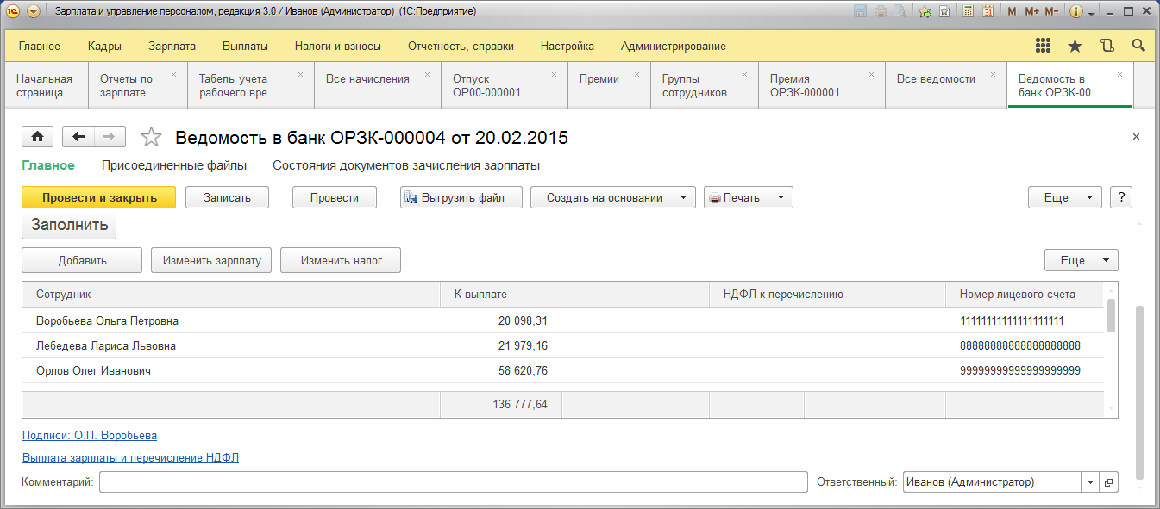Image resolution: width=1160 pixels, height=509 pixels.
Task: Expand the arrow next to the info icon
Action: [x=1091, y=13]
